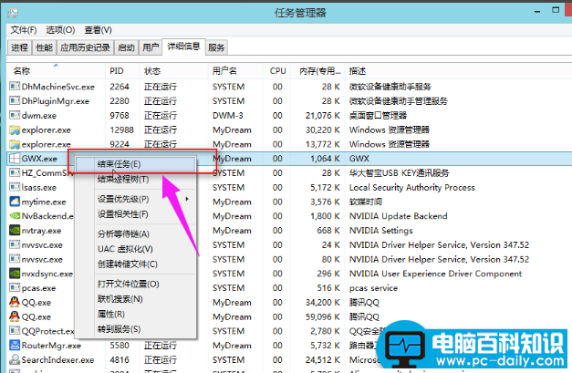
Task: Click 24,512 K memory value
Action: pyautogui.click(x=322, y=359)
